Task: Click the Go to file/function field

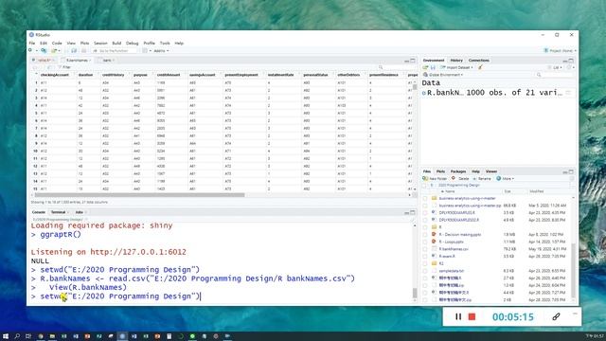Action: (115, 50)
